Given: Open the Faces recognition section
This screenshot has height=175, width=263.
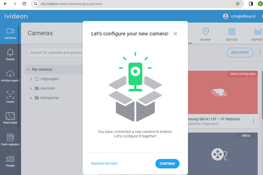Looking at the screenshot, I should click(x=10, y=97).
